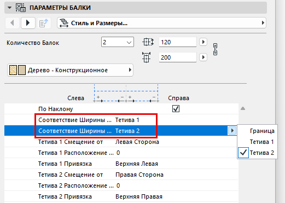Click the Количество Балок label
Image resolution: width=285 pixels, height=203 pixels.
click(33, 43)
